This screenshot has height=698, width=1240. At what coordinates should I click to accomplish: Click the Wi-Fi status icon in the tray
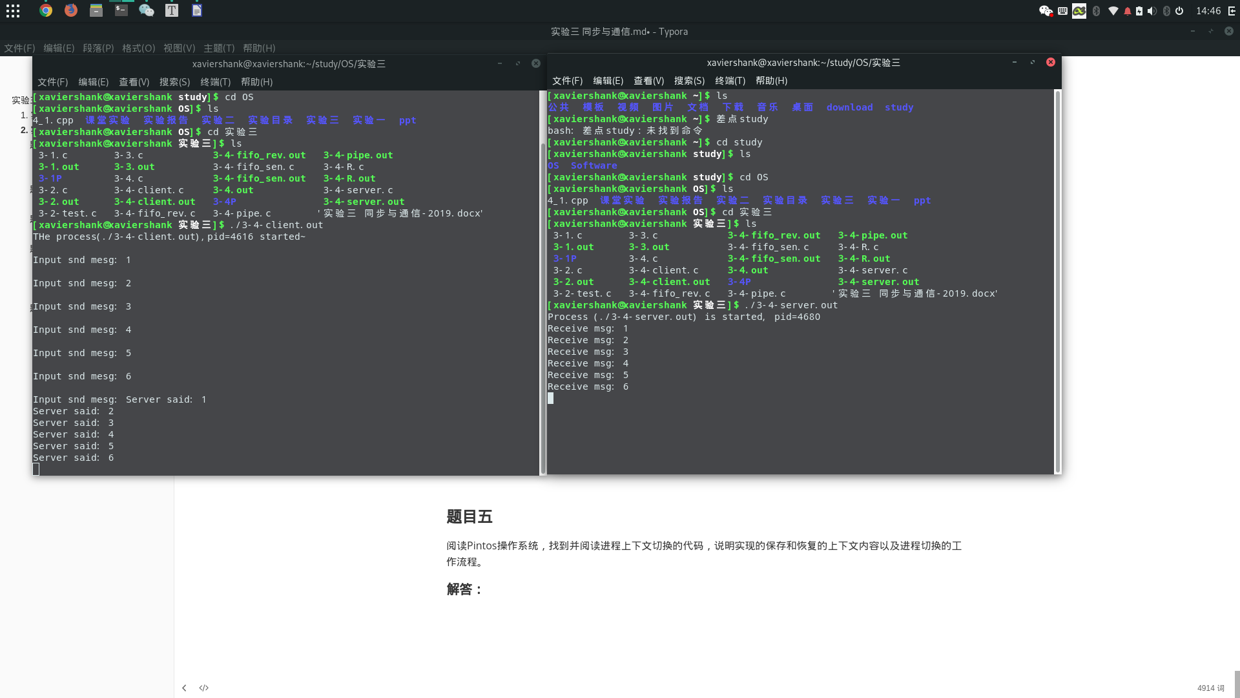click(1113, 10)
